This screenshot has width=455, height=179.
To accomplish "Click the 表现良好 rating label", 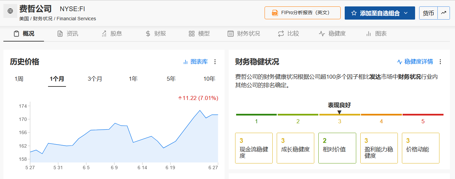I will [339, 105].
